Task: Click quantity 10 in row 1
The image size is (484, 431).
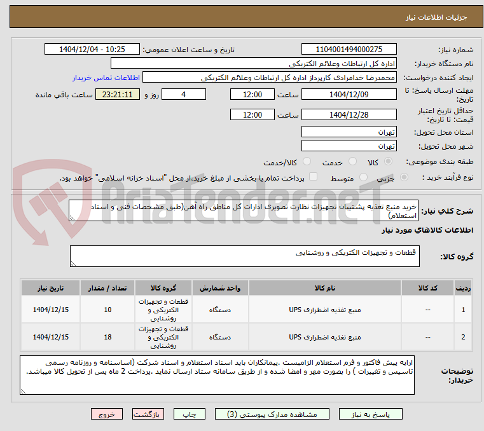Action: pos(107,310)
